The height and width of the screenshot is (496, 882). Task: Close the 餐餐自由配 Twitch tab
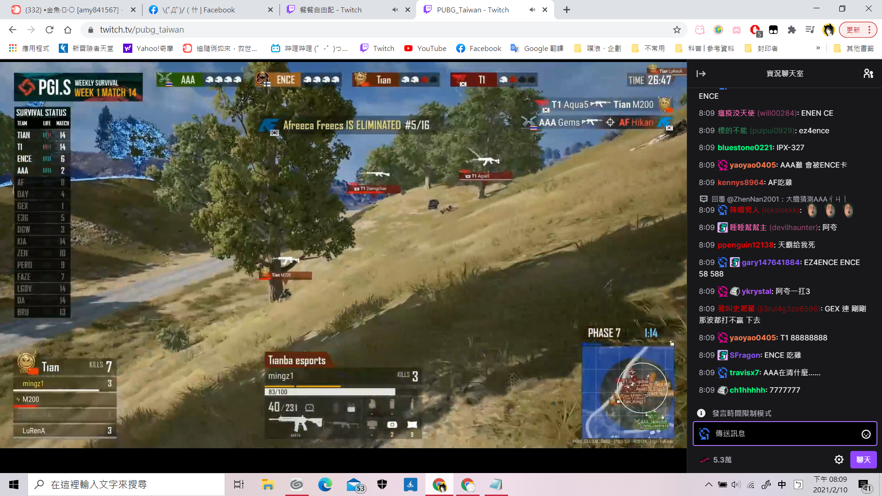pyautogui.click(x=407, y=10)
